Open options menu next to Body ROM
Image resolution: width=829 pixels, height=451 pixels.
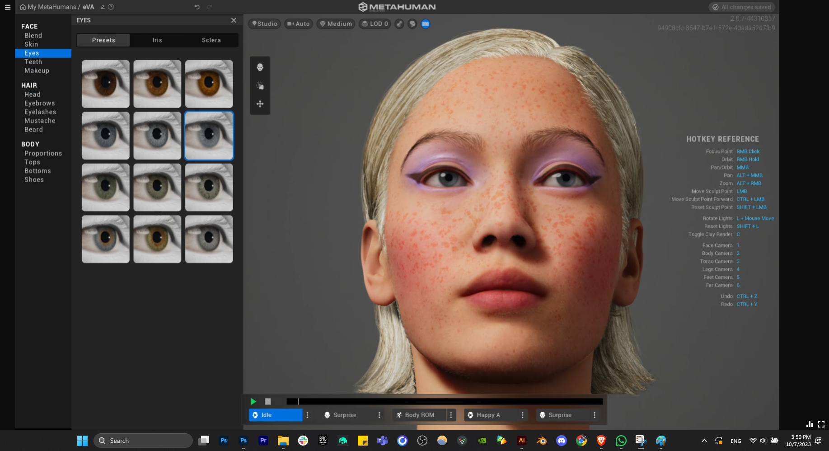tap(451, 415)
